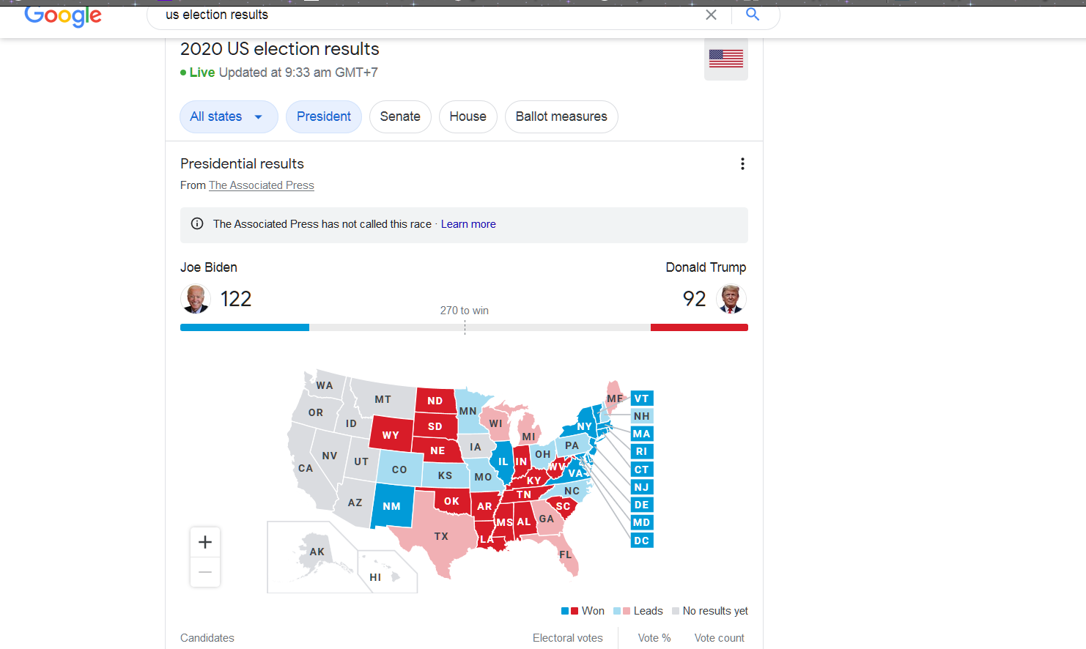Select Texas on the election map
The height and width of the screenshot is (649, 1086).
pos(440,536)
